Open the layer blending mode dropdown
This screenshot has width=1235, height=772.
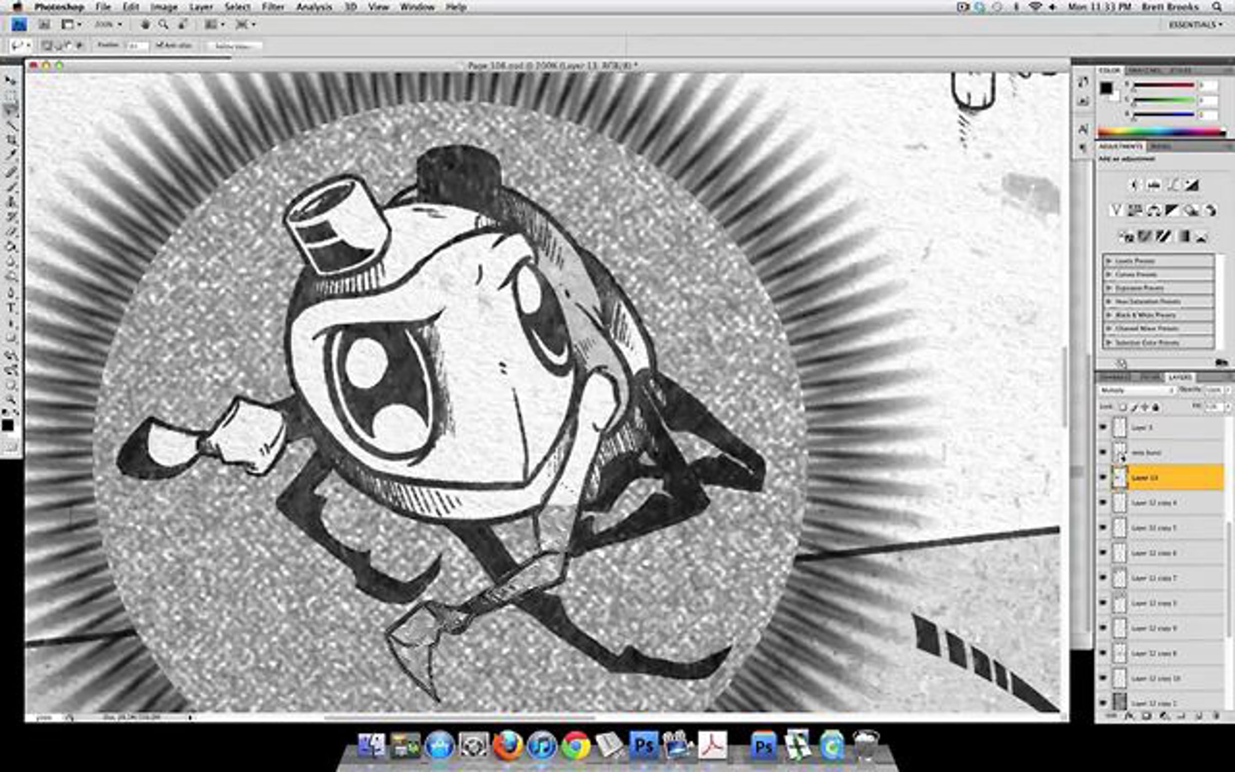1137,391
